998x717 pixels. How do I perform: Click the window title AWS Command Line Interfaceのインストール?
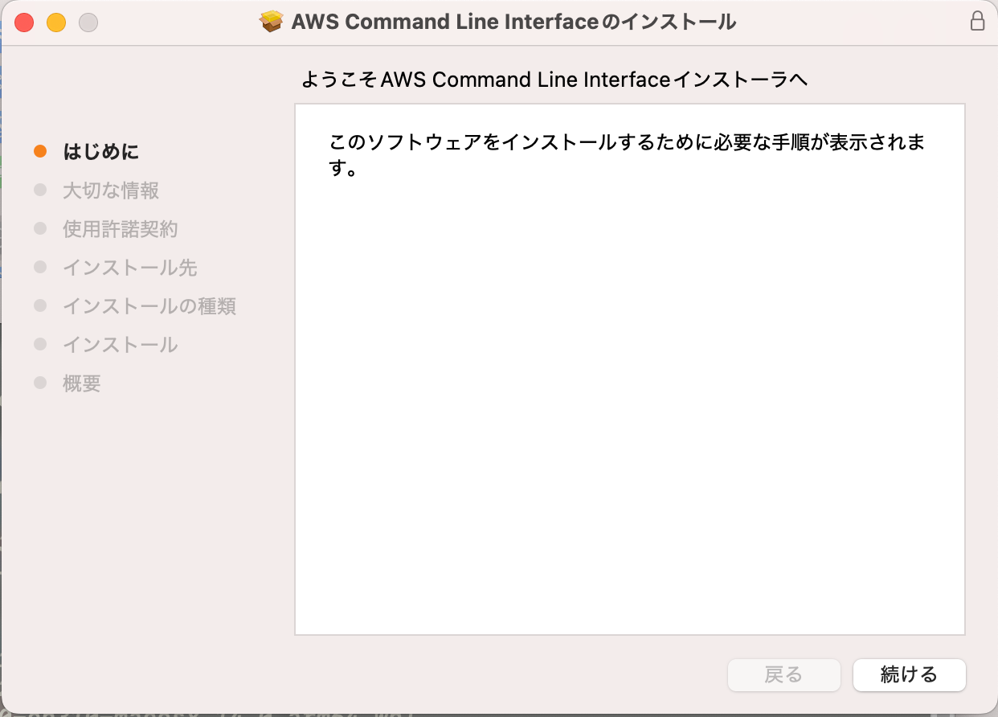pyautogui.click(x=514, y=22)
